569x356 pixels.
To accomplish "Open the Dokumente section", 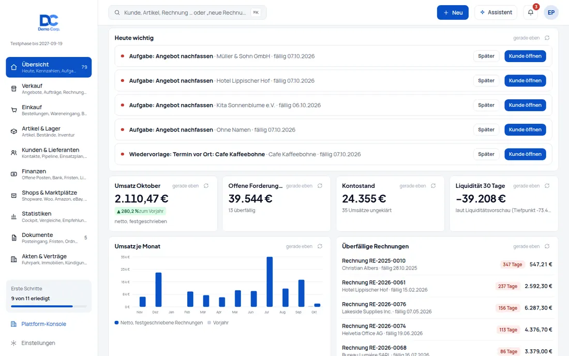I will tap(49, 238).
